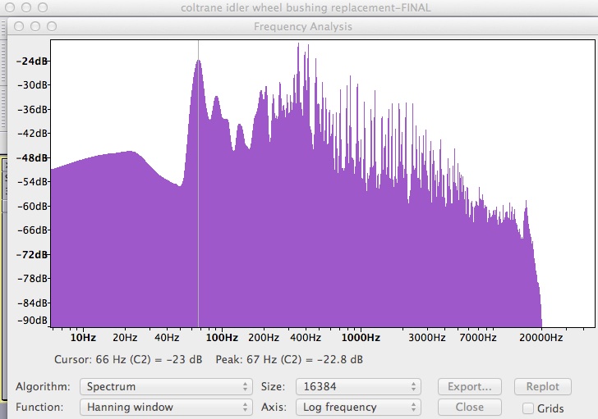Viewport: 598px width, 419px height.
Task: Enable the Grids checkbox
Action: [x=528, y=408]
